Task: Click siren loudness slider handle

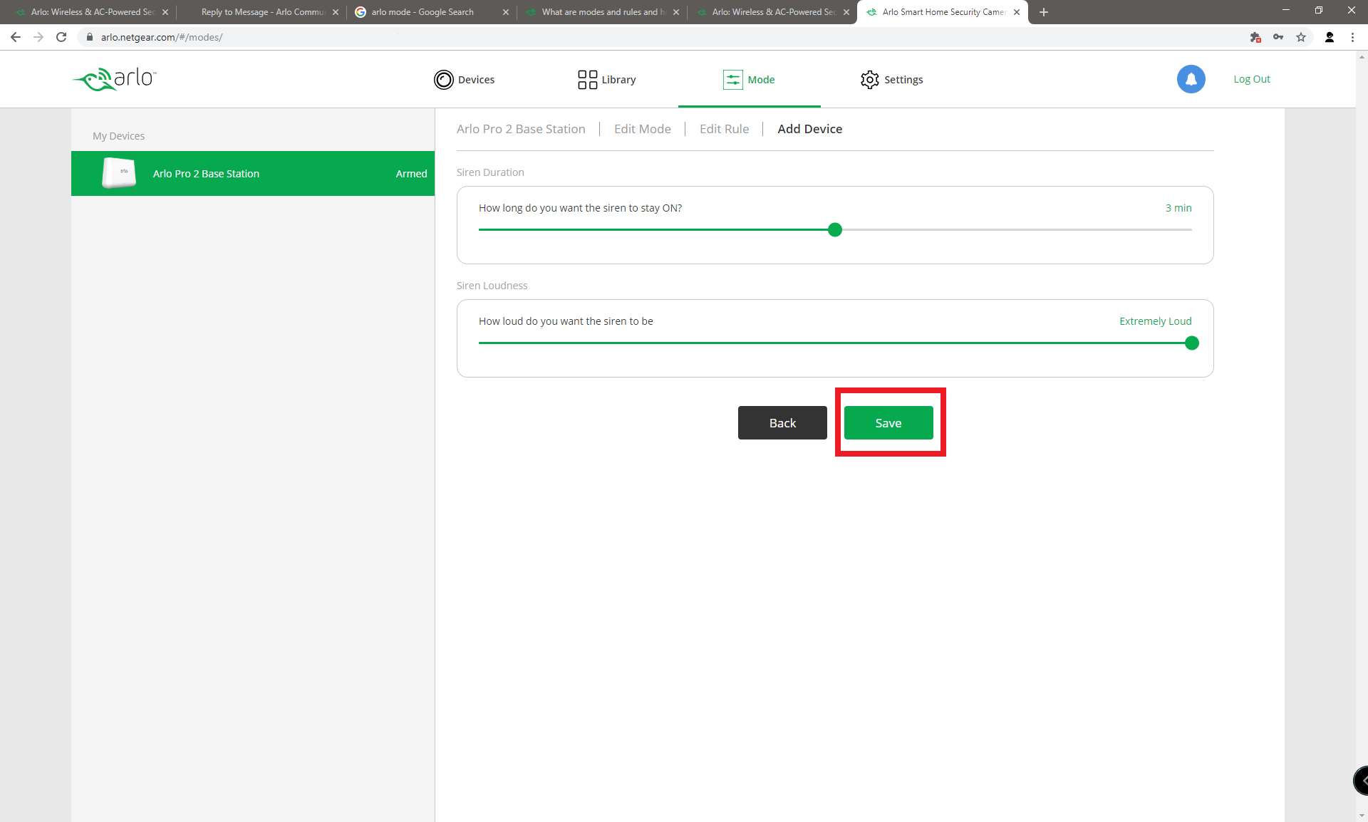Action: (x=1191, y=343)
